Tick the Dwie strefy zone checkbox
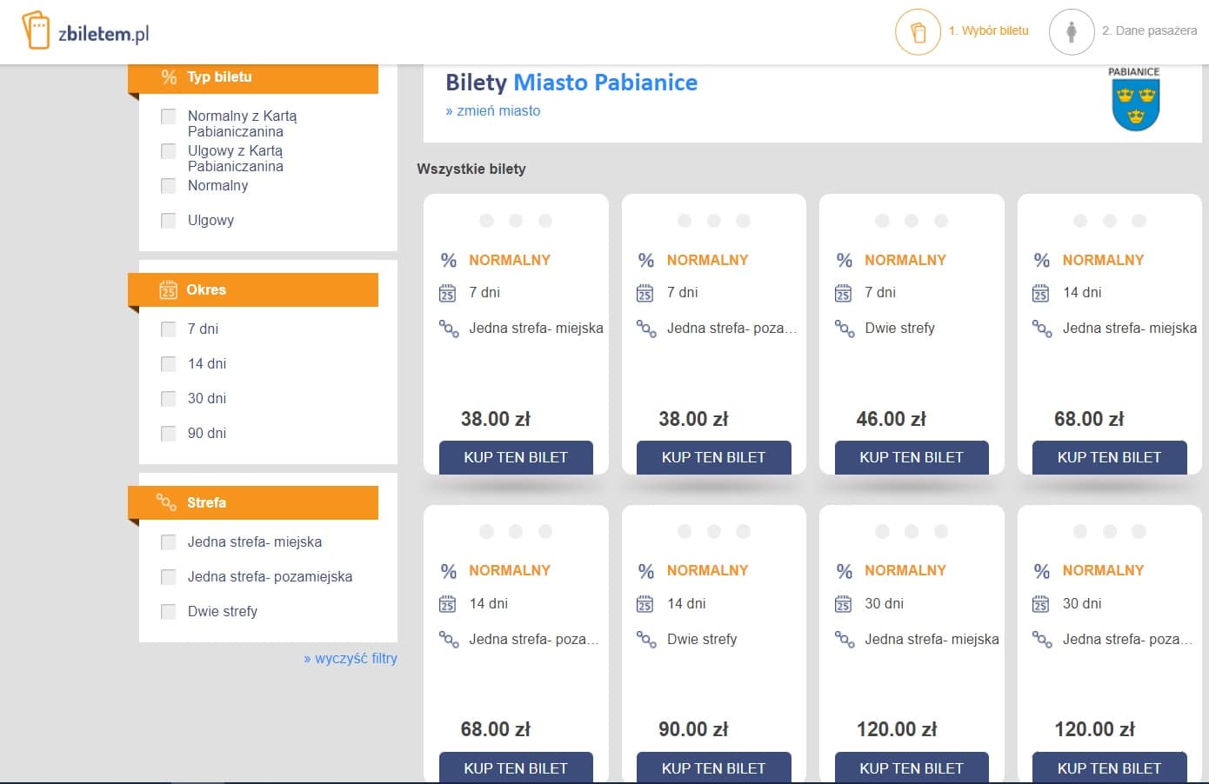The height and width of the screenshot is (784, 1209). (x=169, y=612)
